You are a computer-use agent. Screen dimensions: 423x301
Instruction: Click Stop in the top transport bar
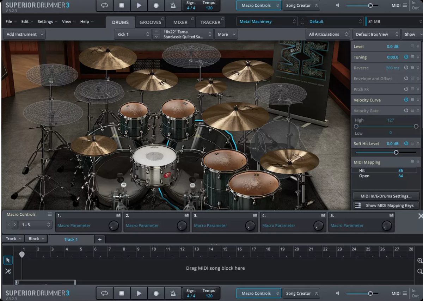(x=122, y=6)
